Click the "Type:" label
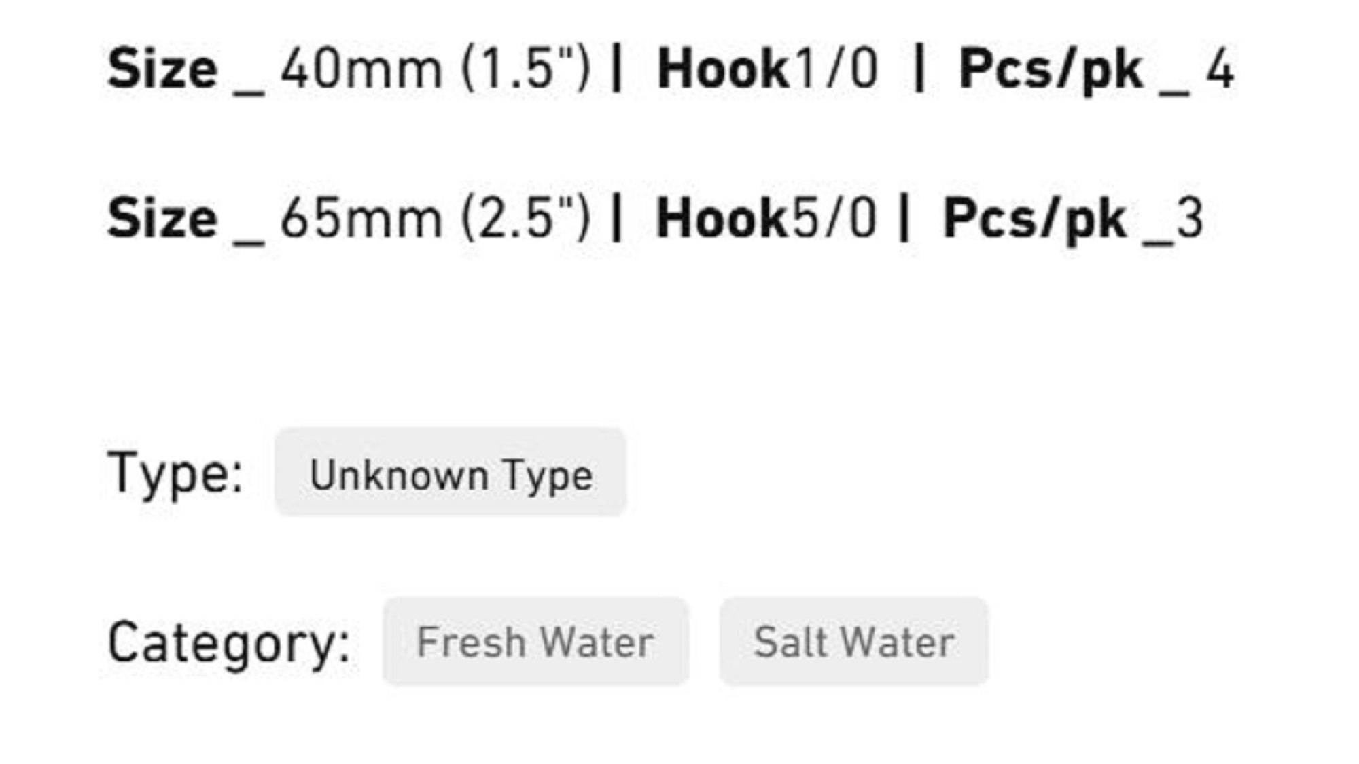The width and height of the screenshot is (1359, 764). click(x=175, y=473)
